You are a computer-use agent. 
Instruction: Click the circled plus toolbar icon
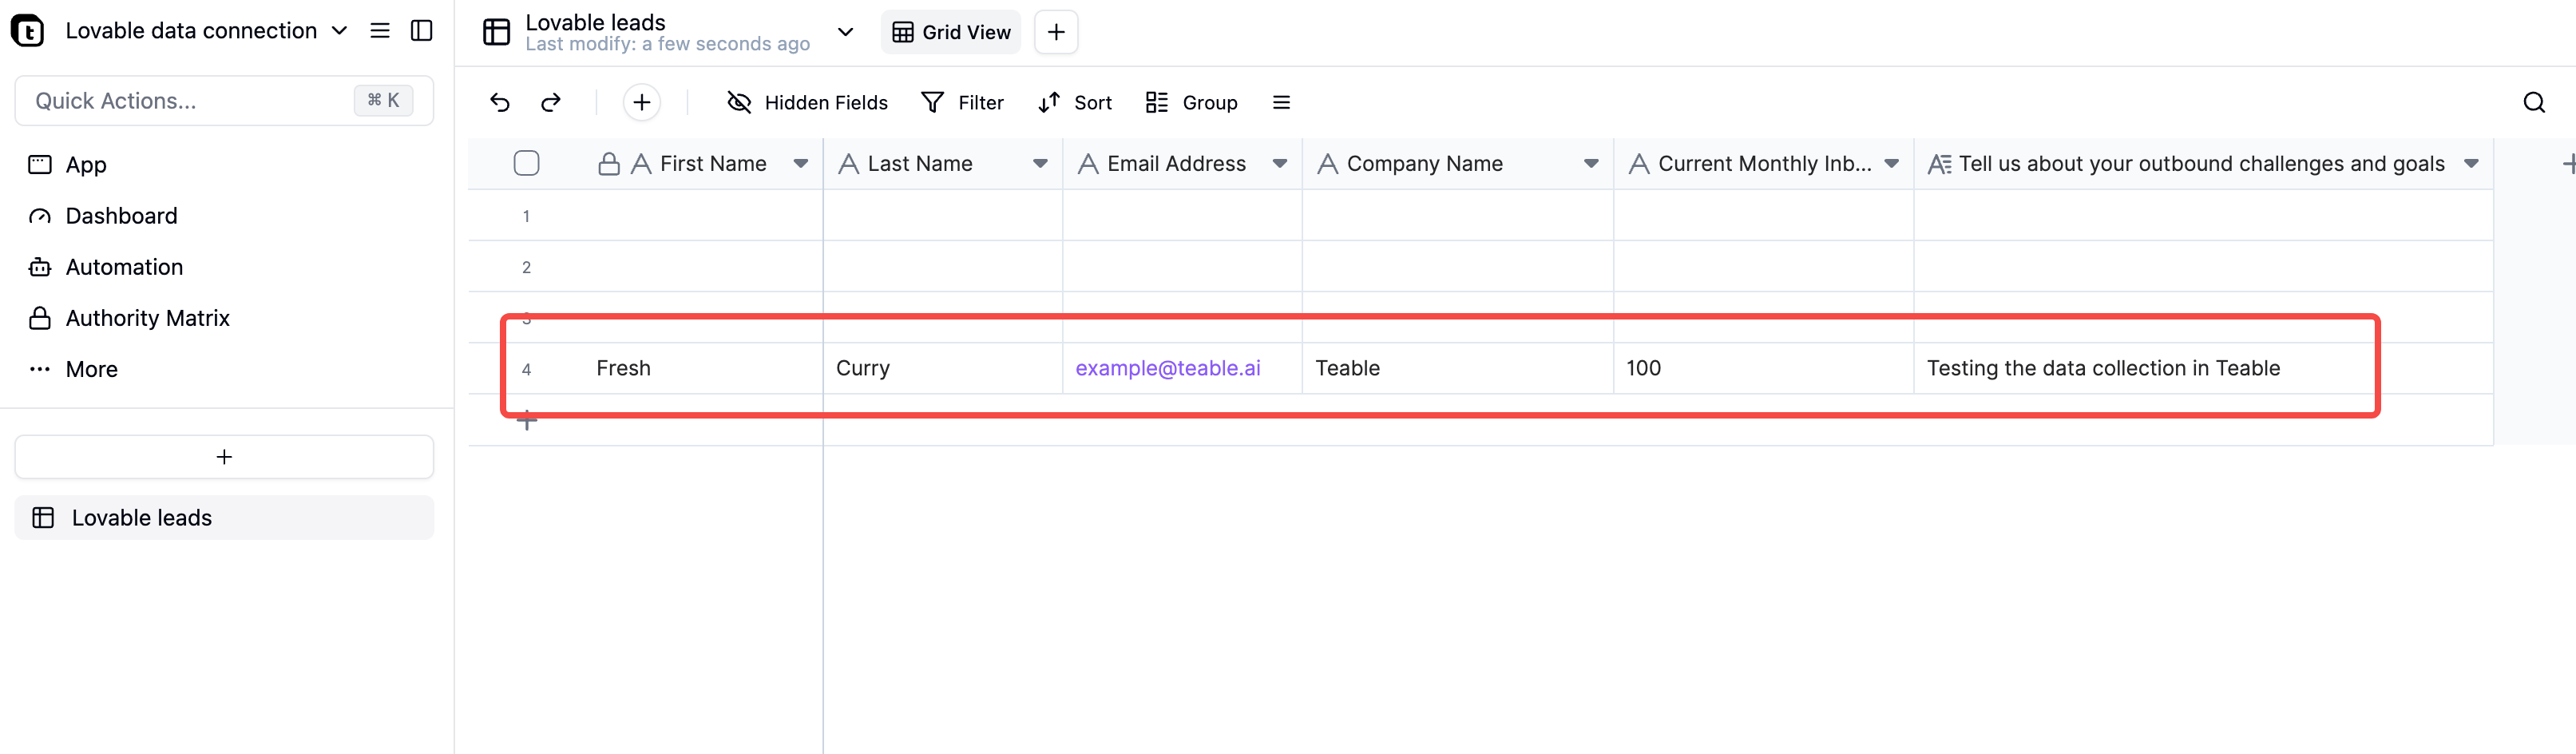click(x=642, y=102)
